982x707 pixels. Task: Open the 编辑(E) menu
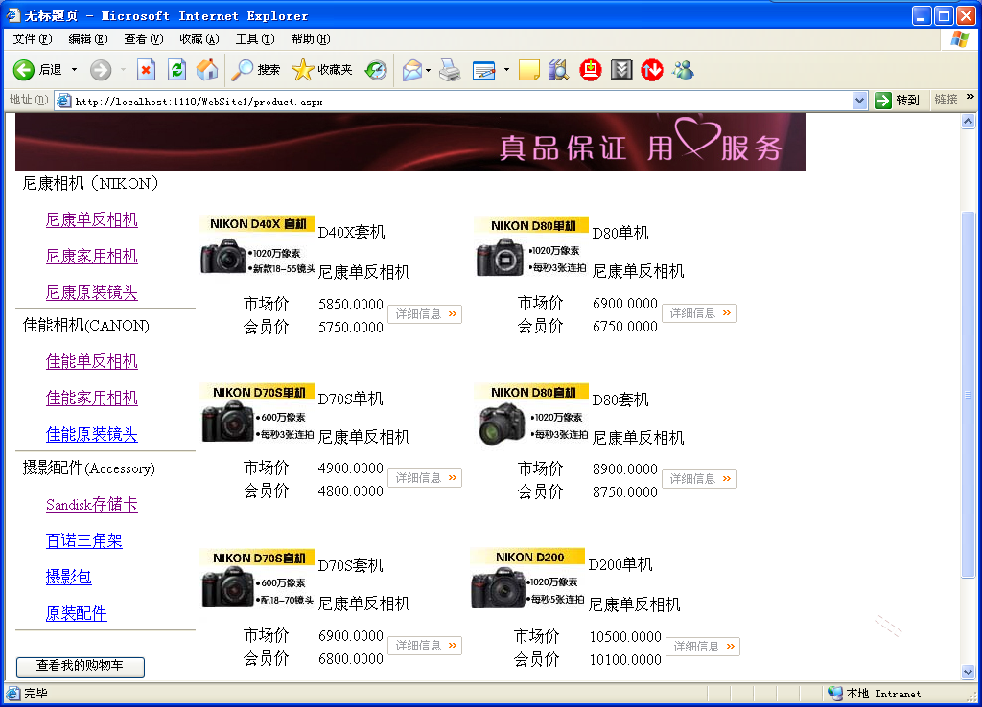pos(87,39)
